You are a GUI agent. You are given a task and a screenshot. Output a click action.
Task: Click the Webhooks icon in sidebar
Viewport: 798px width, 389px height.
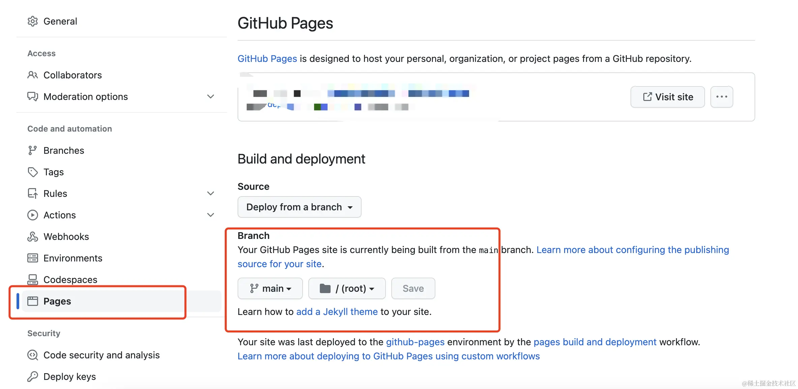(33, 237)
